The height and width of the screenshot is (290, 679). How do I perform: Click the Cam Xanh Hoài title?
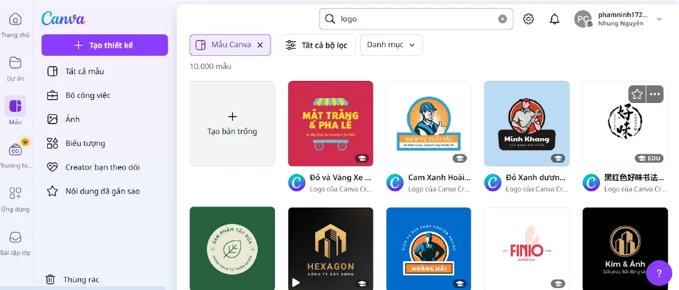click(x=439, y=178)
